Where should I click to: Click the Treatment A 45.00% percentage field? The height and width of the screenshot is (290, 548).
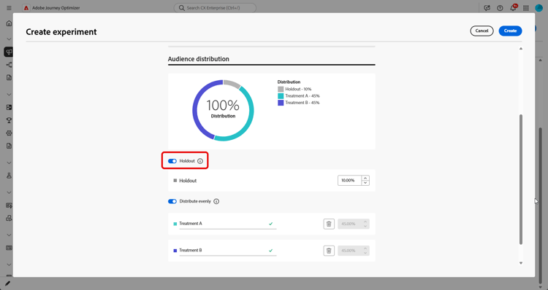tap(349, 224)
